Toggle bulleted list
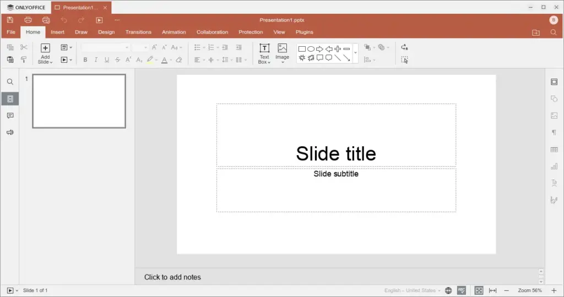This screenshot has height=297, width=564. coord(197,47)
